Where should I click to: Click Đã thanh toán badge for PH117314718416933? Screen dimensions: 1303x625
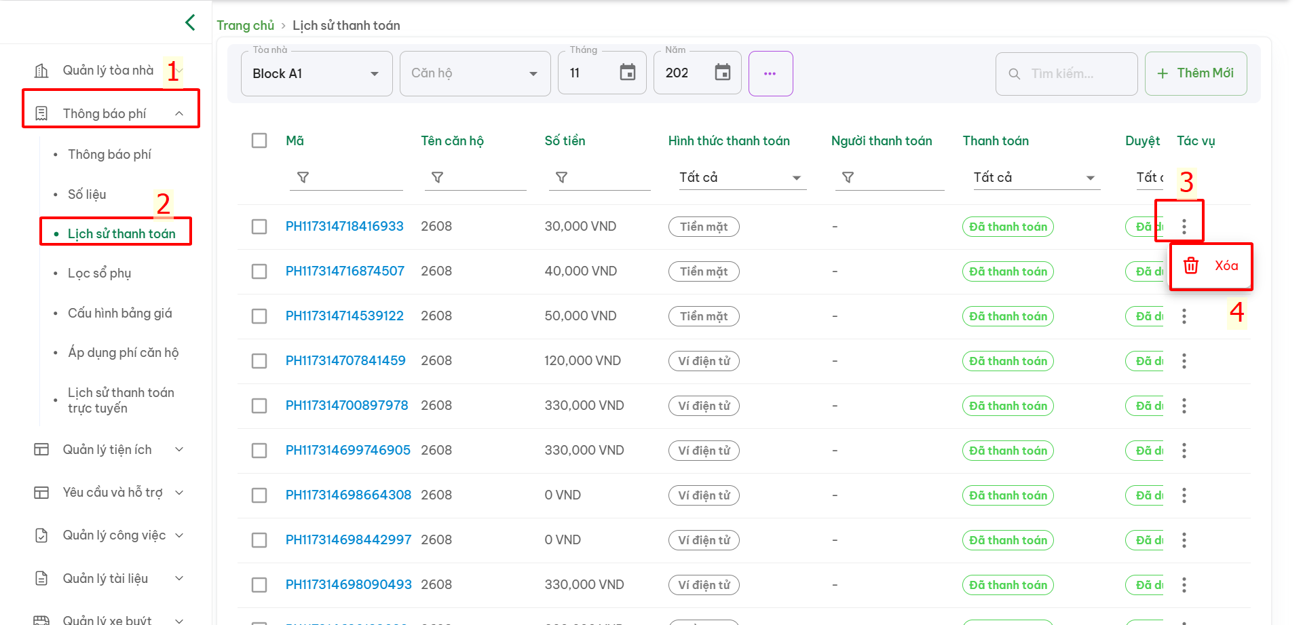[x=1008, y=227]
